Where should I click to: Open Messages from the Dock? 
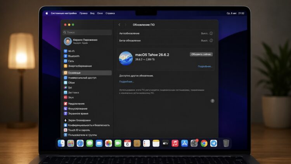pyautogui.click(x=90, y=143)
